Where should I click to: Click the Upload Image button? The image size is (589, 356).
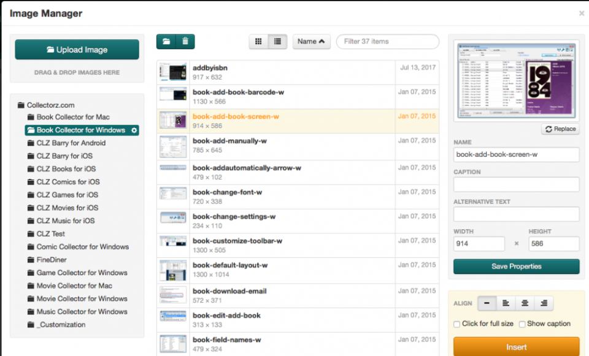(77, 50)
